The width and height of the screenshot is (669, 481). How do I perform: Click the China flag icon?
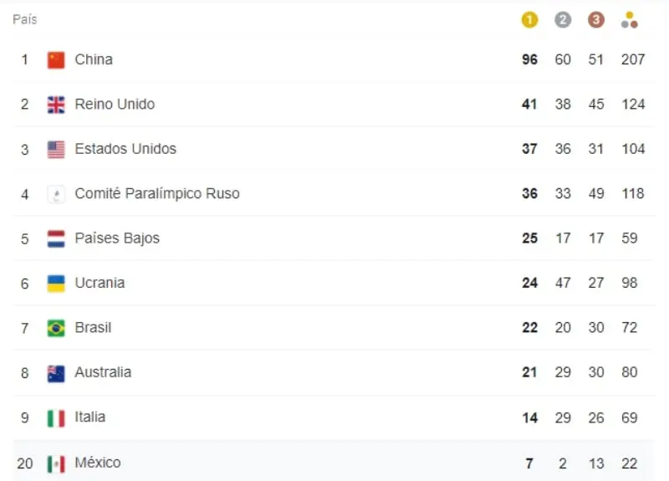[56, 59]
